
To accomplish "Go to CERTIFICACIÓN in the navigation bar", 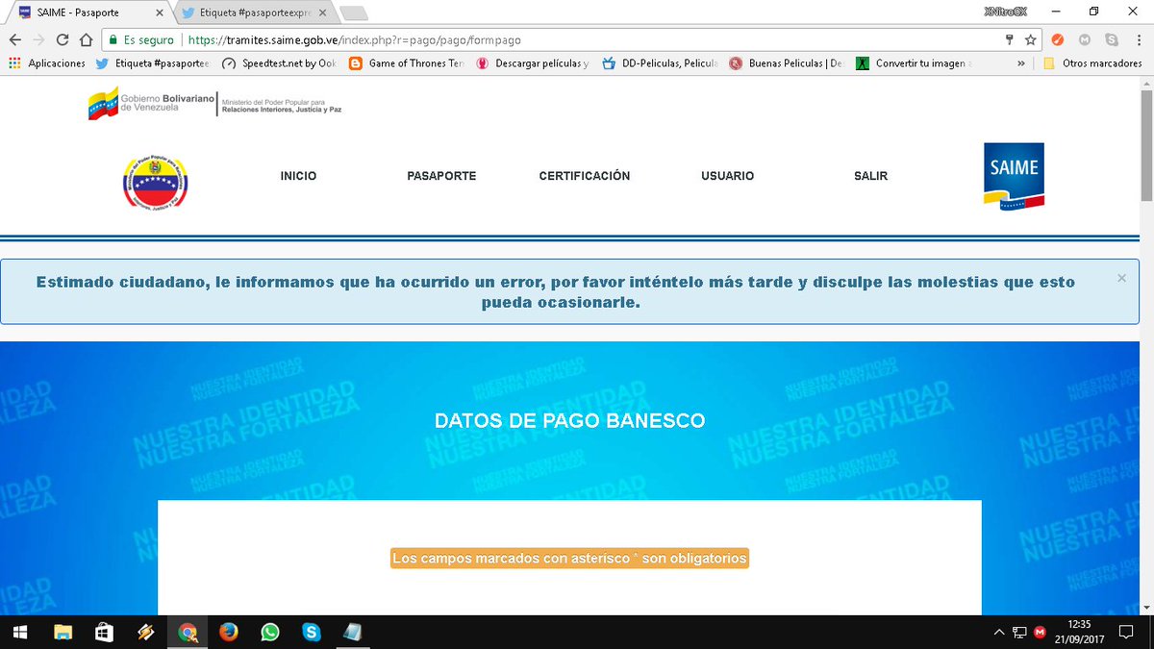I will (583, 176).
